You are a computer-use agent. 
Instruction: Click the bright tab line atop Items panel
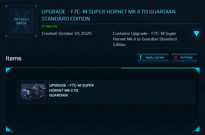[157, 68]
